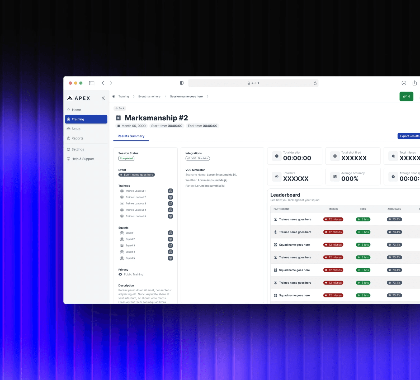Expand chevron after Training breadcrumb

click(x=134, y=97)
